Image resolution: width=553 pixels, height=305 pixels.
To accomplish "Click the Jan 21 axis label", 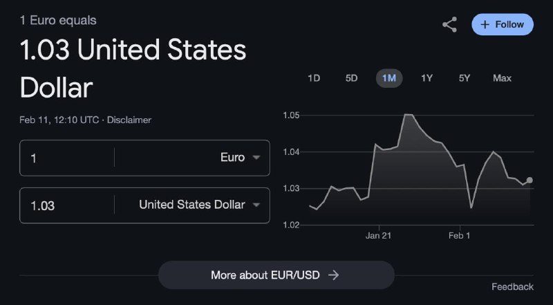I will click(379, 236).
